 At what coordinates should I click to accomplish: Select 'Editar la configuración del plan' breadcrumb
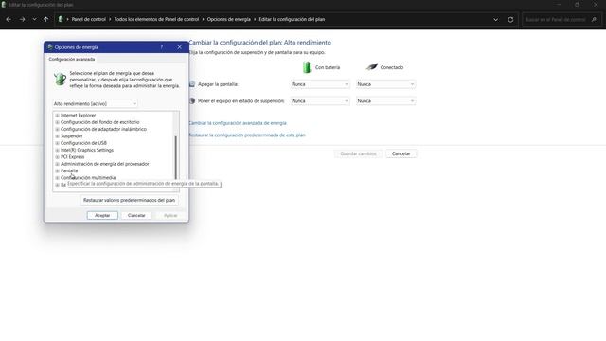(x=292, y=19)
